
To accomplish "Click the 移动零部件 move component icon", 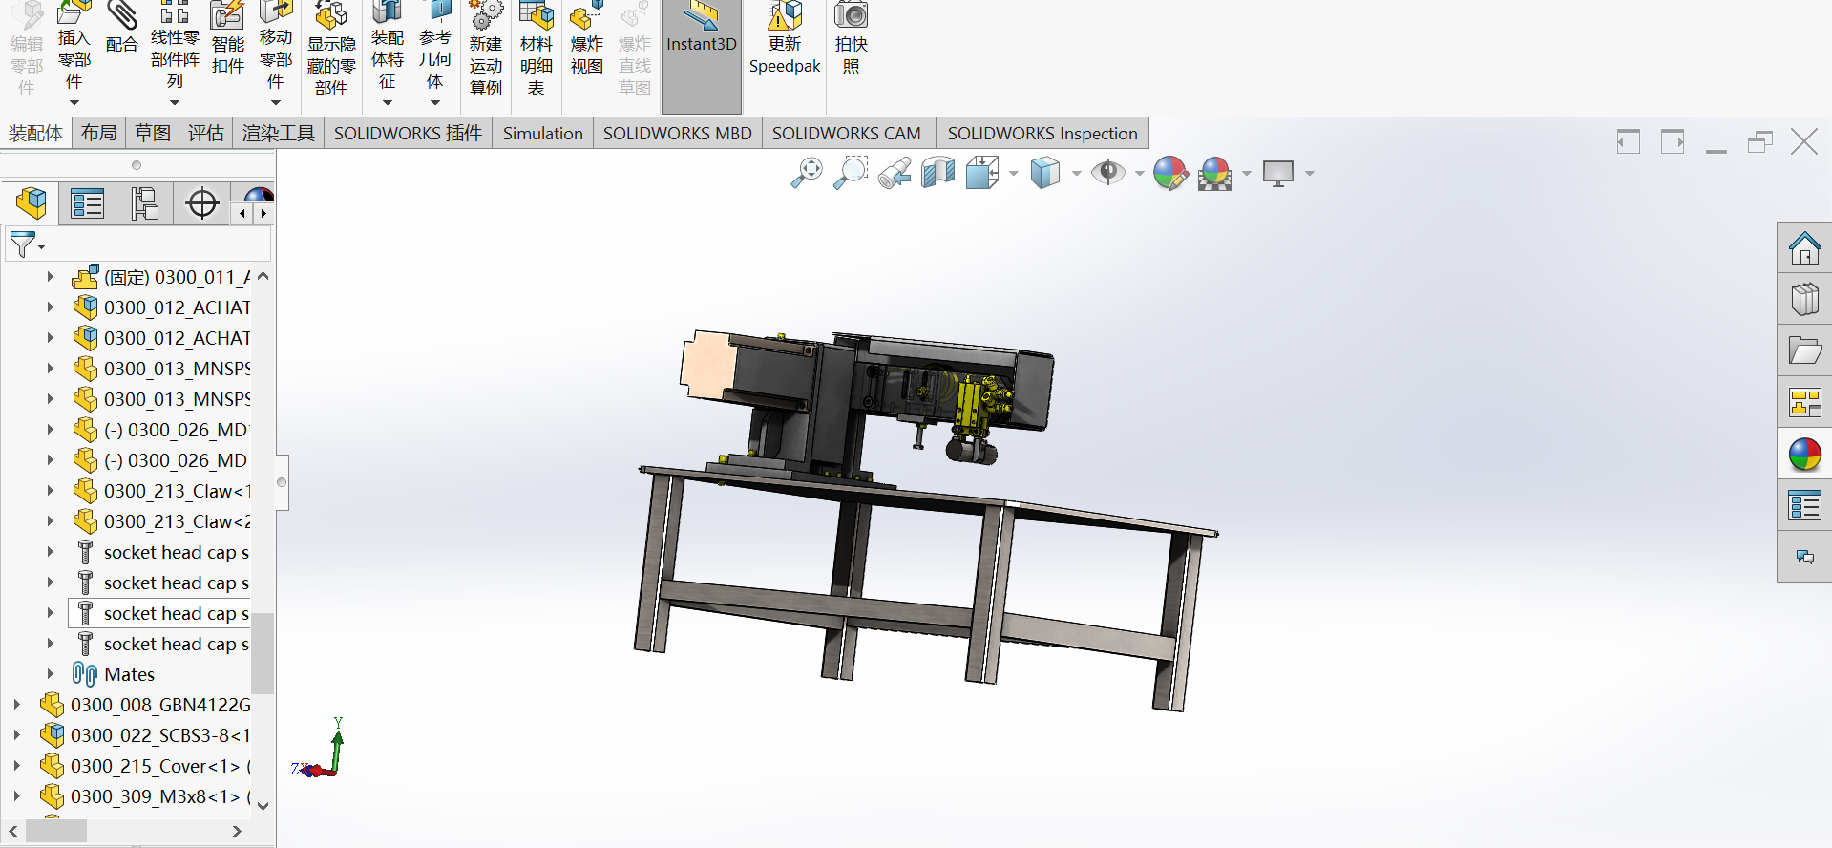I will point(276,12).
